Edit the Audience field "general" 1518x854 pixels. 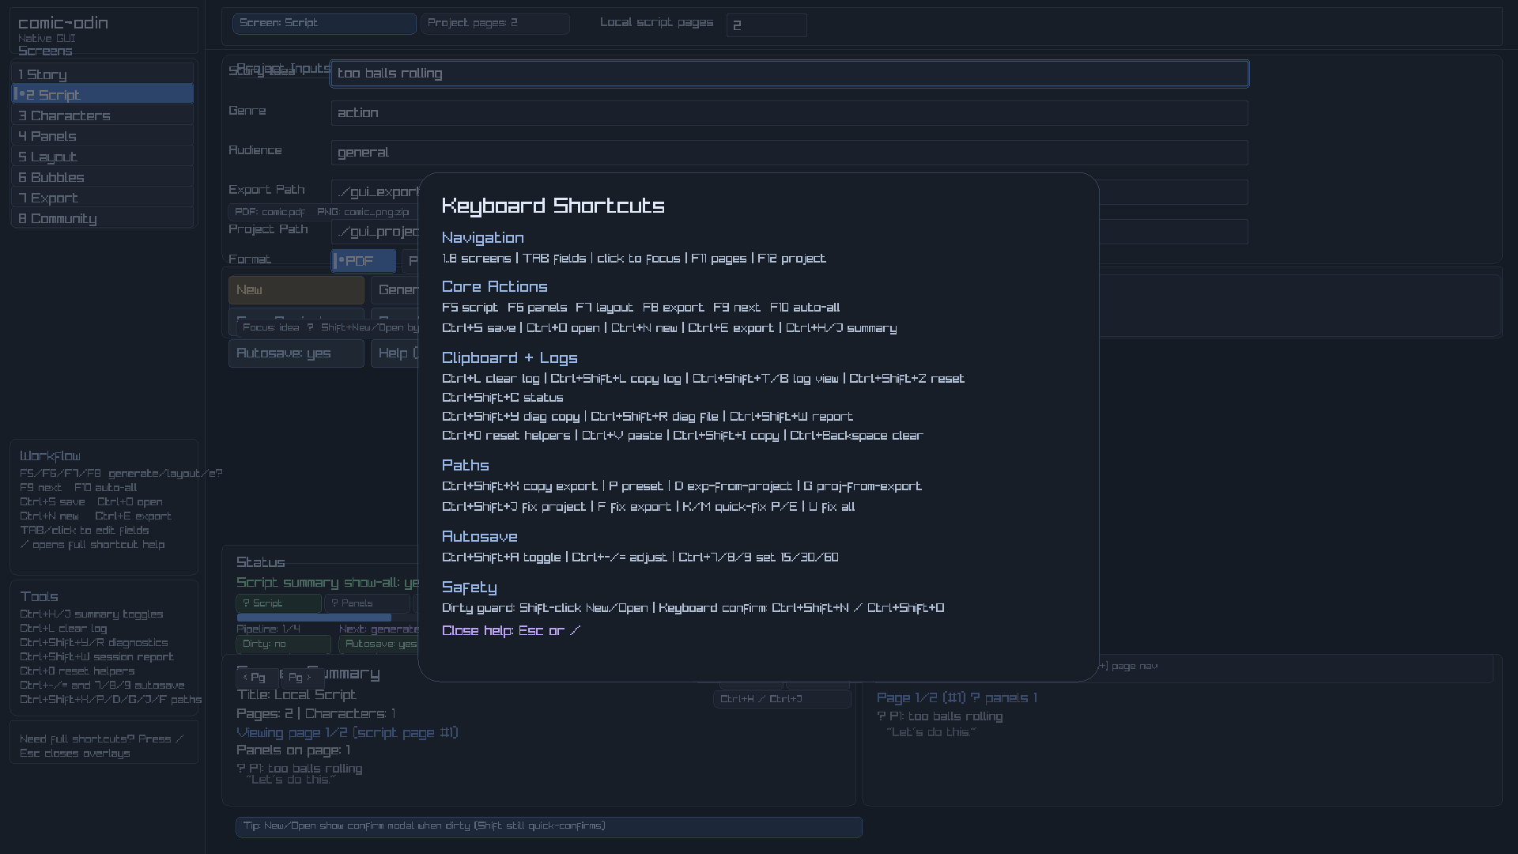(x=789, y=153)
